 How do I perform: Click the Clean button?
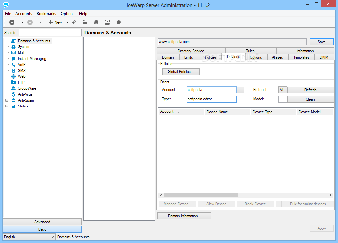tap(310, 99)
